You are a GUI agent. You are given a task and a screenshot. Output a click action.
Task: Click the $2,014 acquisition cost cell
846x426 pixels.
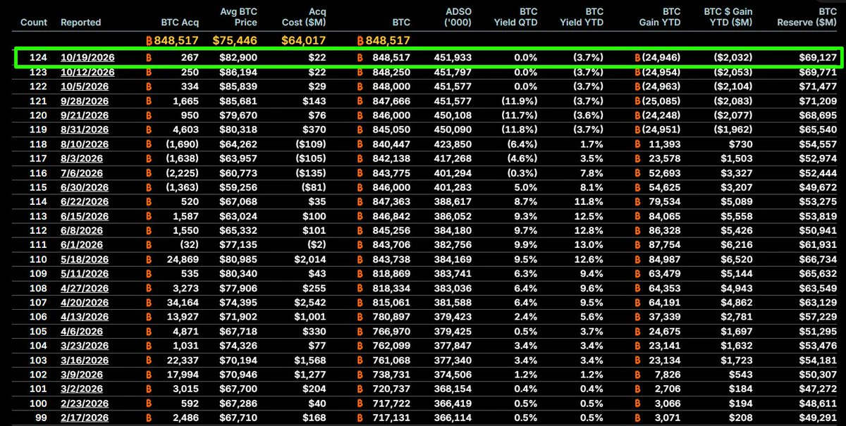coord(309,259)
